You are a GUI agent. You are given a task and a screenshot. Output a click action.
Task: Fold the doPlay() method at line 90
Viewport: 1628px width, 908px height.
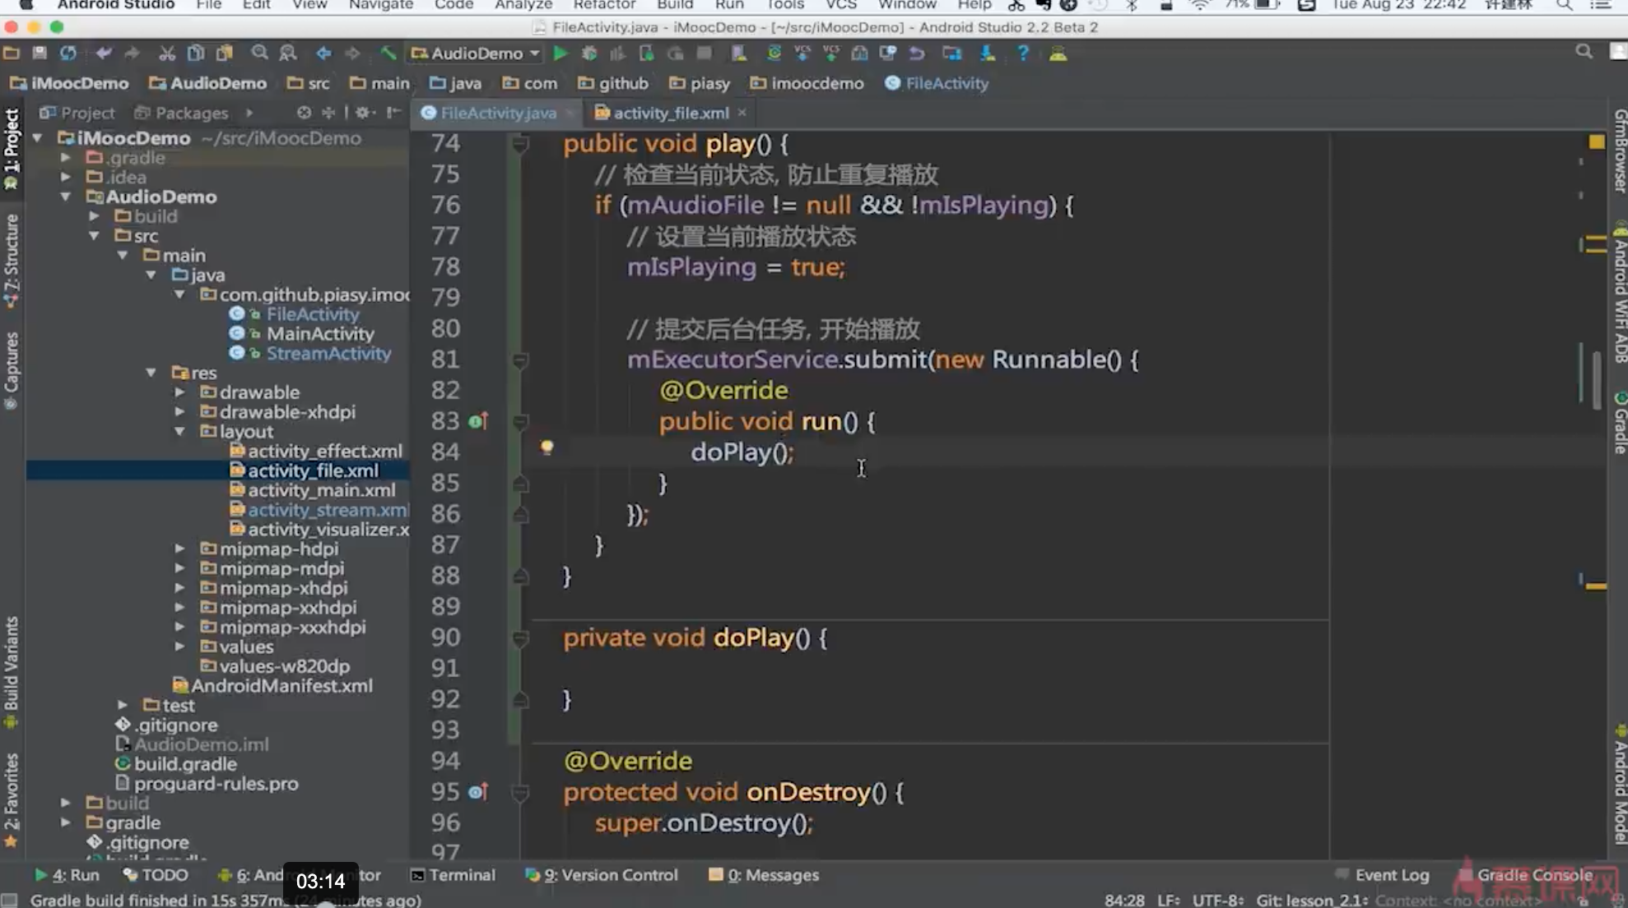(520, 638)
